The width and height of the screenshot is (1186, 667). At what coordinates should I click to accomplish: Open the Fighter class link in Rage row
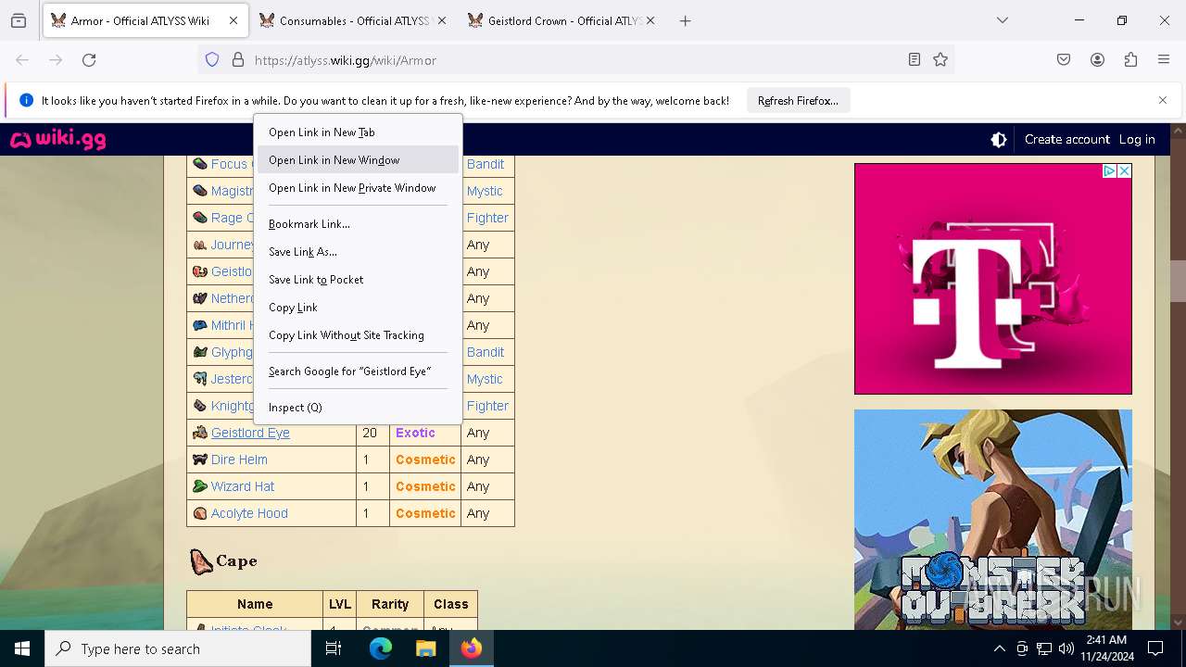[x=487, y=218]
